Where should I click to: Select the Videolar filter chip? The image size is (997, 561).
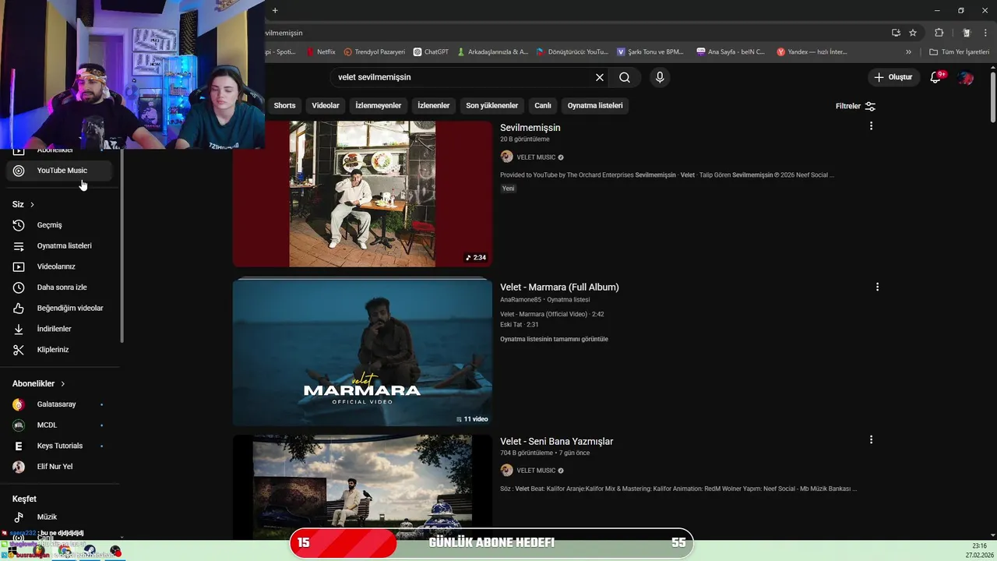coord(326,105)
